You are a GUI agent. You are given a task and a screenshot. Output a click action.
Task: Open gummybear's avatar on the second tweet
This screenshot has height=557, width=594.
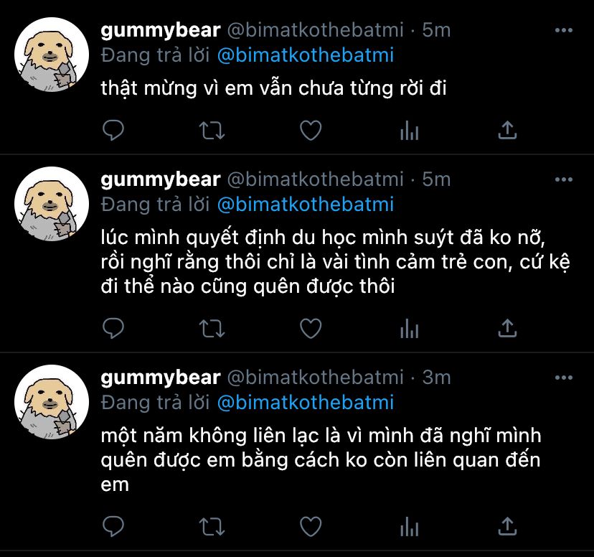52,204
